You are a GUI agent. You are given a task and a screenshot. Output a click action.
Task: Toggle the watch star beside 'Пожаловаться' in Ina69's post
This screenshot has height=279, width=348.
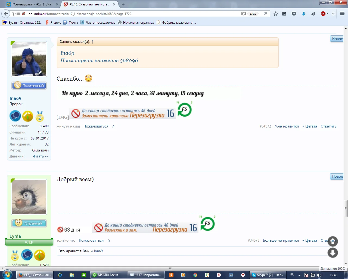pos(113,126)
